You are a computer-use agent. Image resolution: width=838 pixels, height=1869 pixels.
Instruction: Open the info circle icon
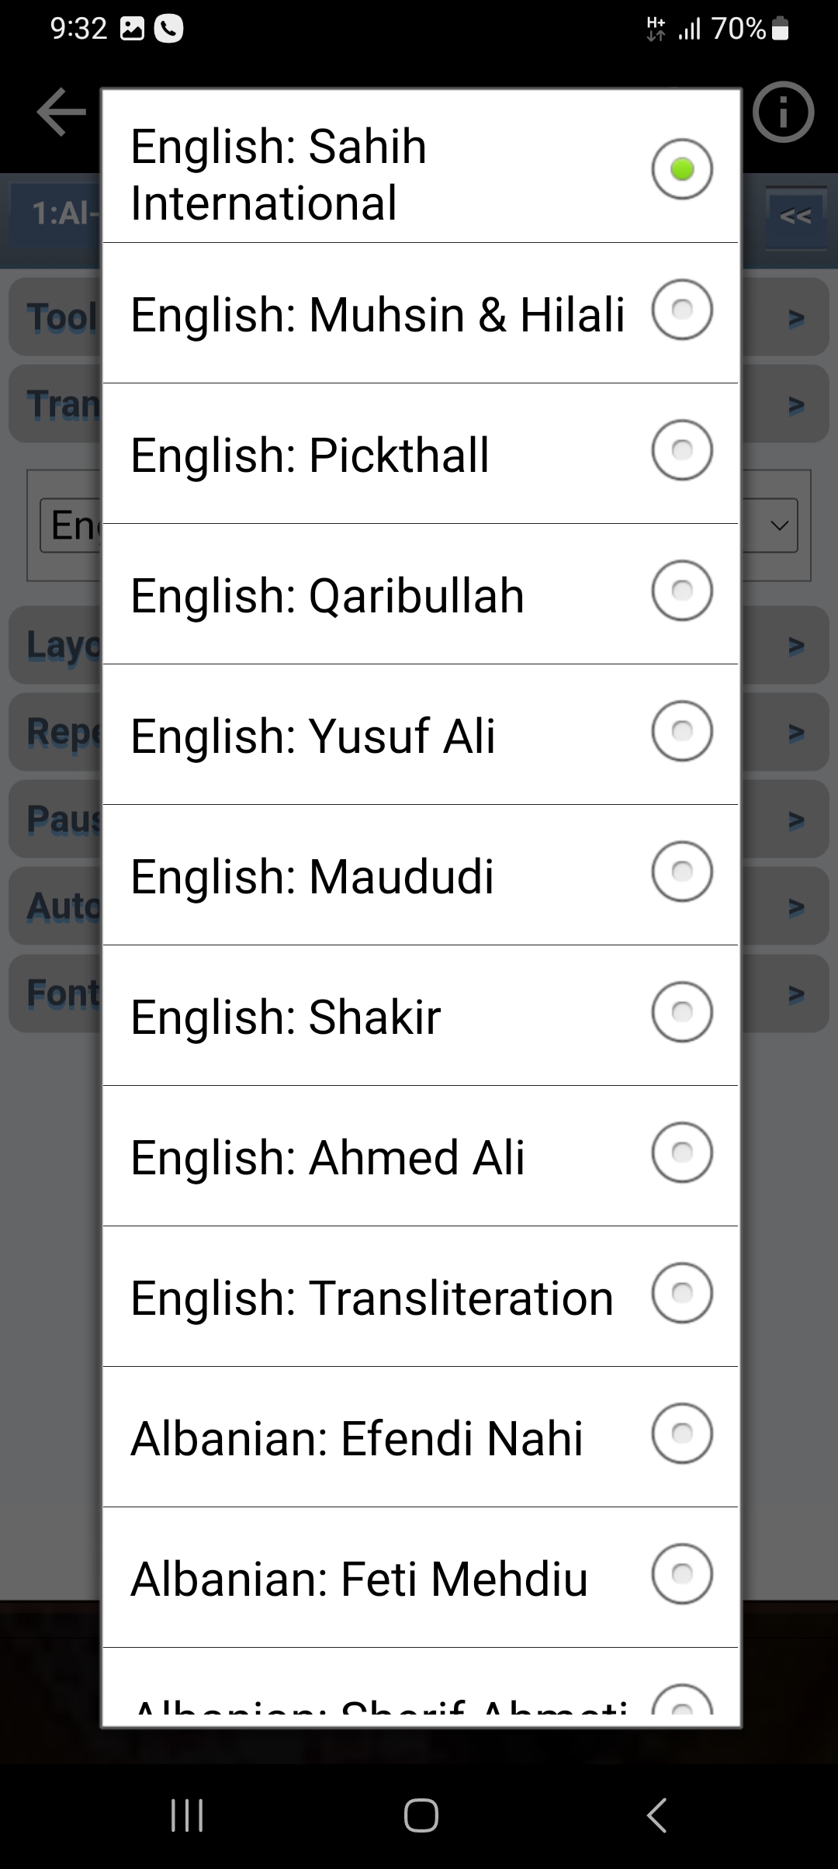coord(783,113)
